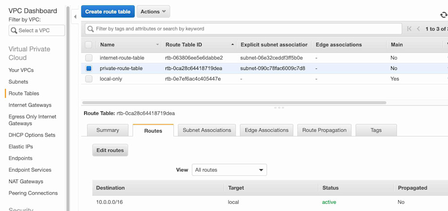Open the Name column dropdown arrow

pyautogui.click(x=157, y=45)
